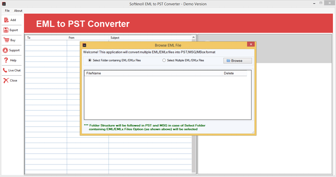Click the Subject column header in the email list
Screen dimensions: 336x177
click(150, 38)
